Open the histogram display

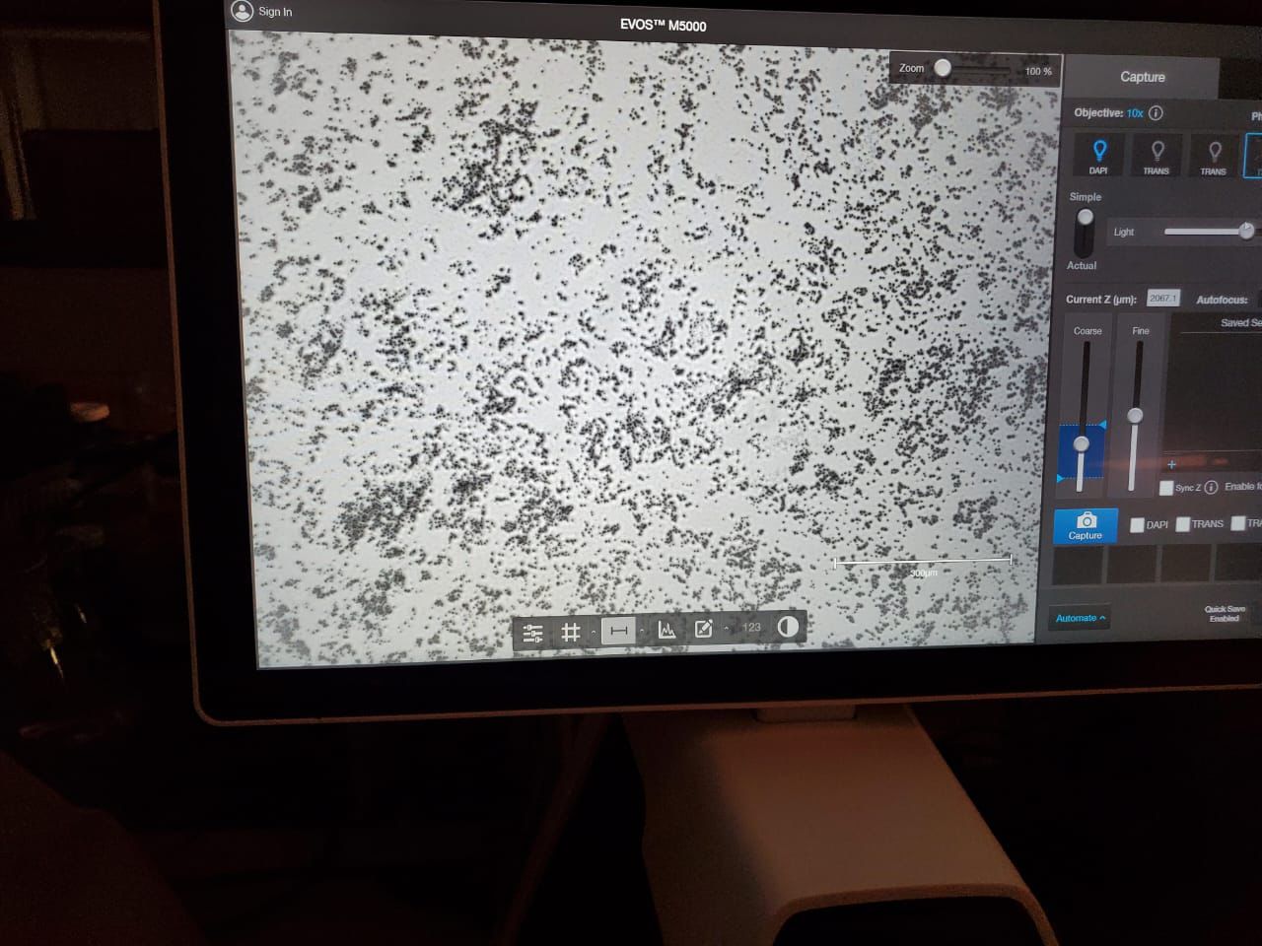pyautogui.click(x=666, y=630)
